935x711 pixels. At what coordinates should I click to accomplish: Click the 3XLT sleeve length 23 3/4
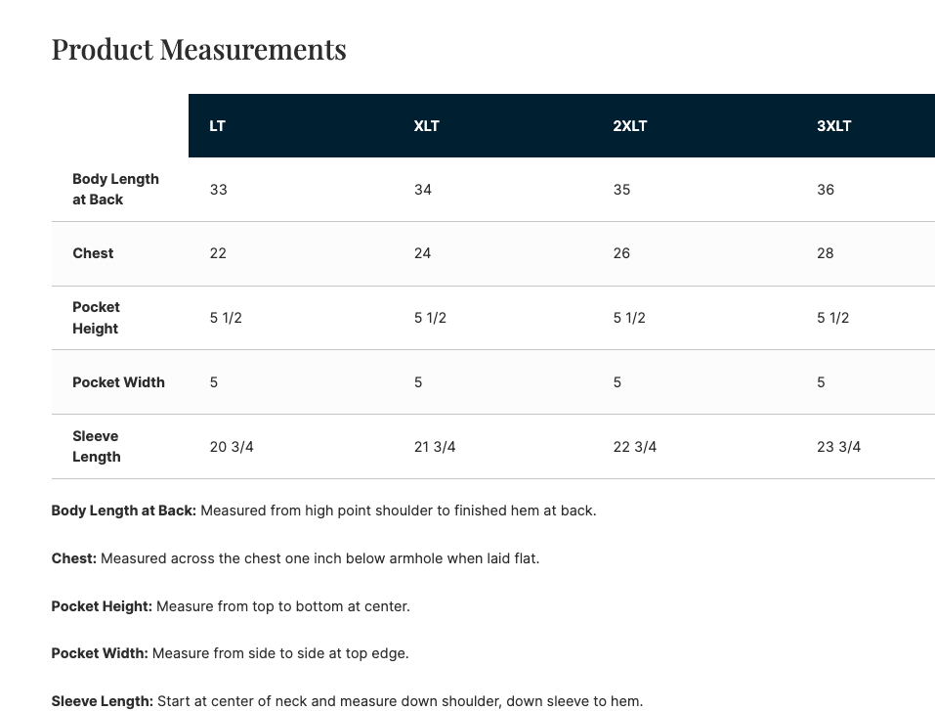pyautogui.click(x=838, y=447)
